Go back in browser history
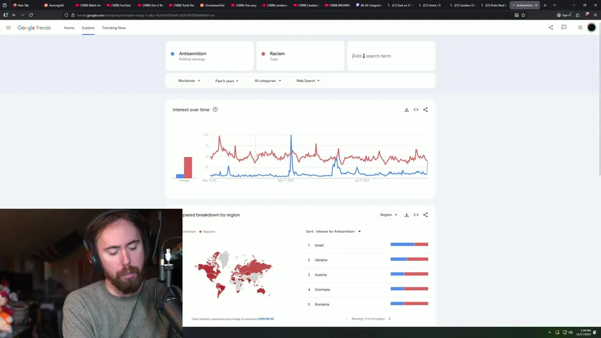601x338 pixels. pos(14,15)
